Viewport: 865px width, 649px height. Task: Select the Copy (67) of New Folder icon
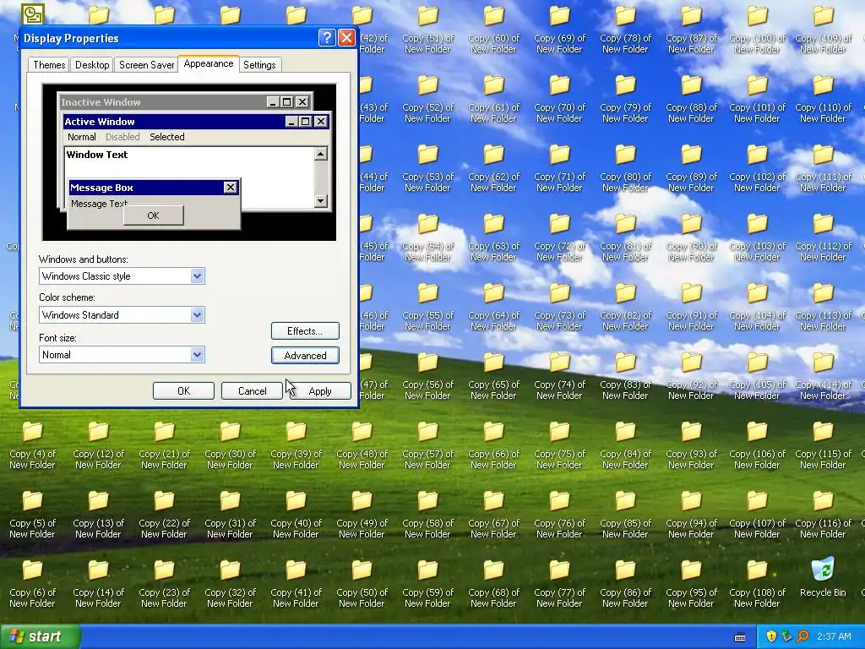[493, 515]
